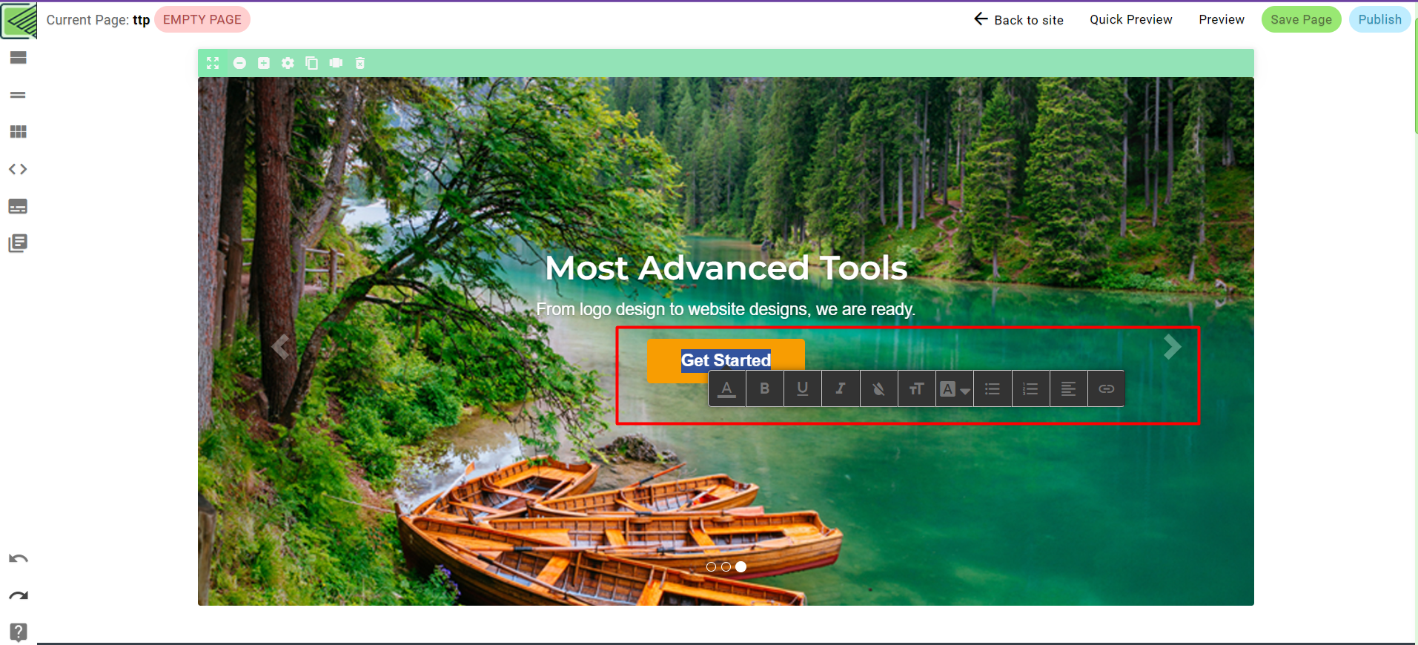The image size is (1418, 645).
Task: Click the site logo icon
Action: click(x=19, y=20)
